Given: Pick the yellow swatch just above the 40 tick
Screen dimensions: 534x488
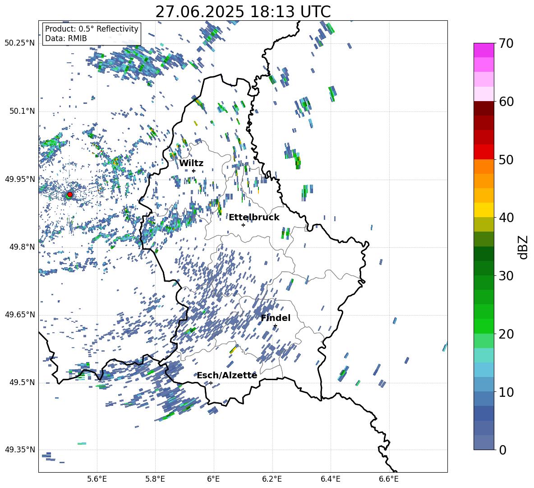Looking at the screenshot, I should pos(483,210).
